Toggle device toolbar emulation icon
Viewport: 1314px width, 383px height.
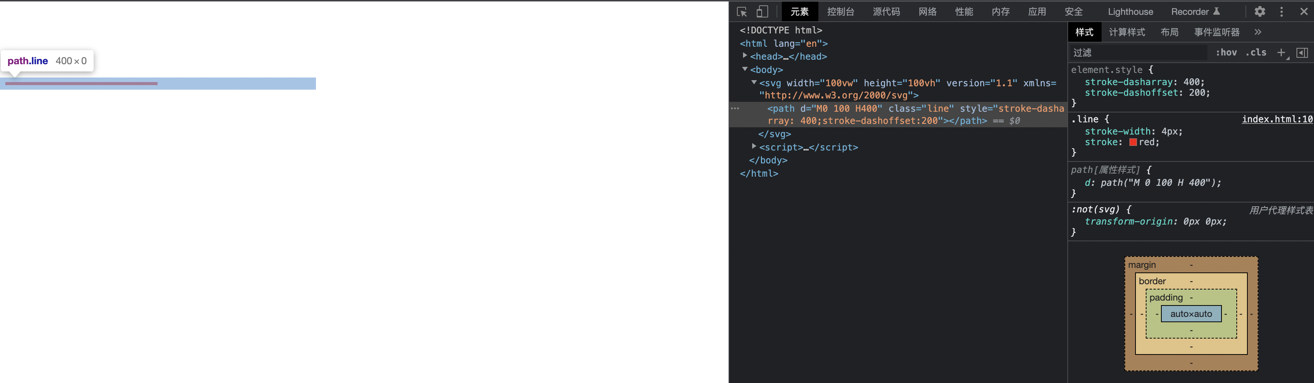[x=762, y=12]
